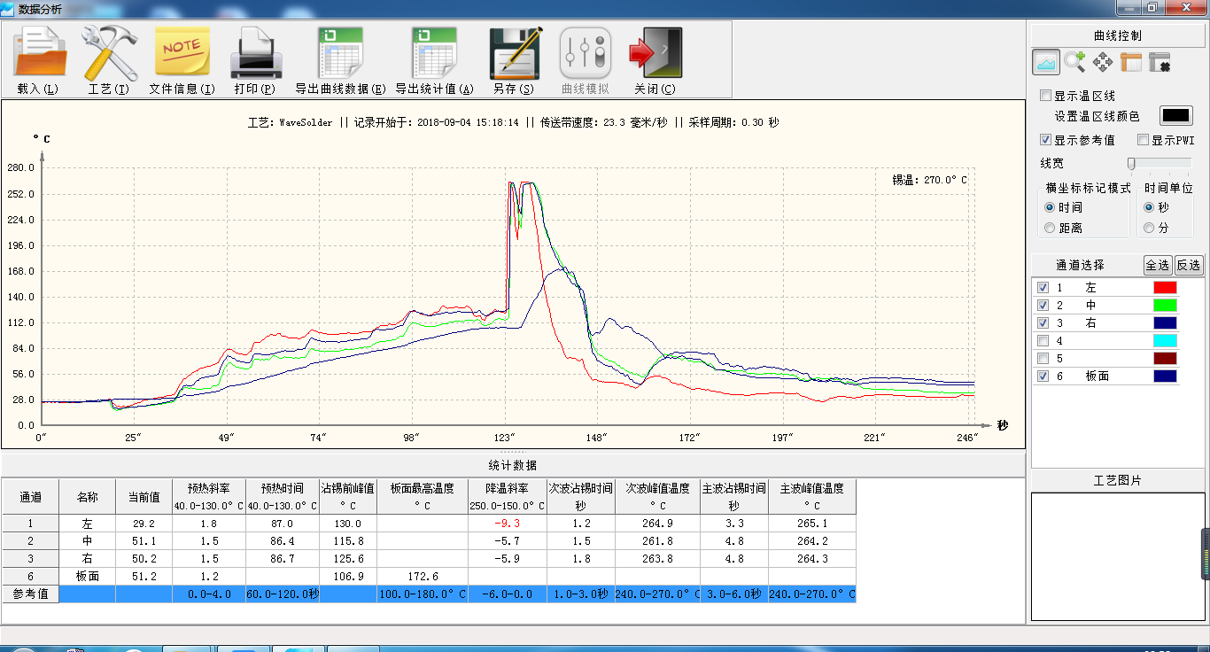Click the 另存(S) save-as floppy icon

pos(515,53)
